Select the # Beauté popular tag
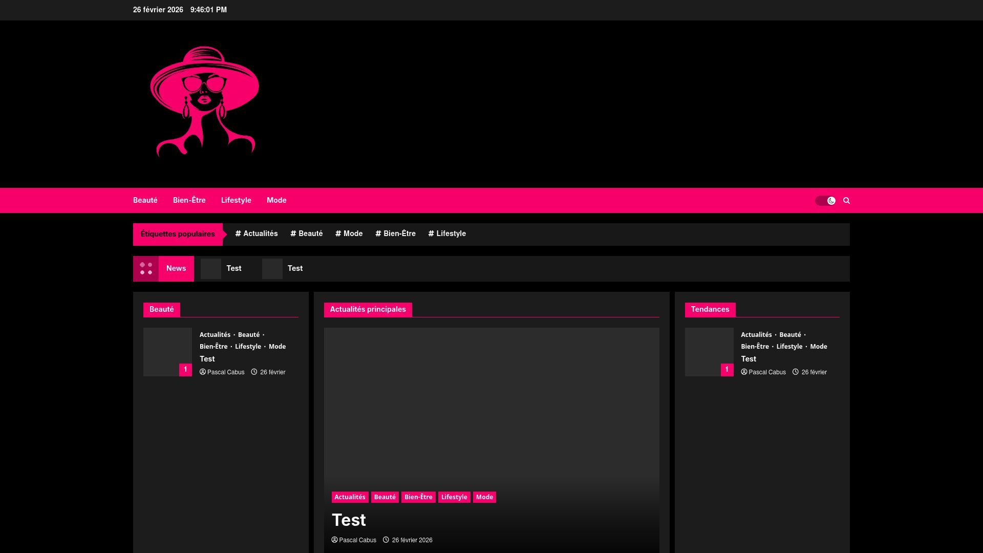Viewport: 983px width, 553px height. 307,233
